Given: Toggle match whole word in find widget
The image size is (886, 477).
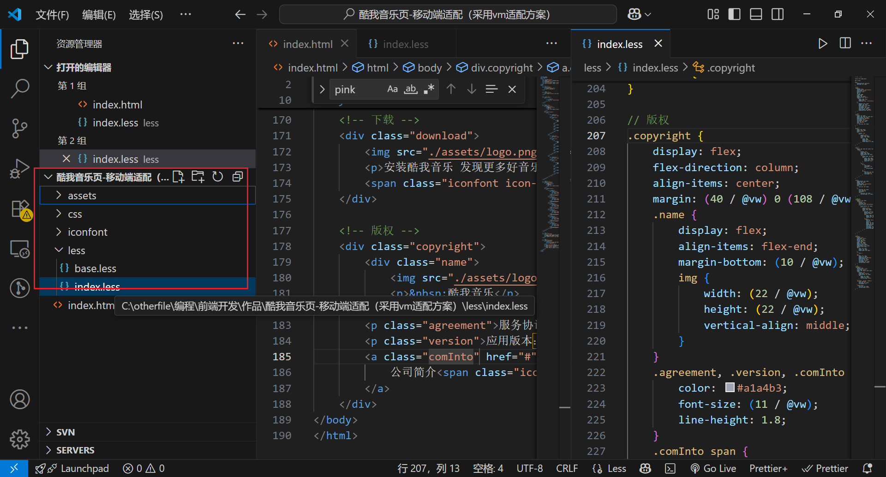Looking at the screenshot, I should (x=411, y=89).
